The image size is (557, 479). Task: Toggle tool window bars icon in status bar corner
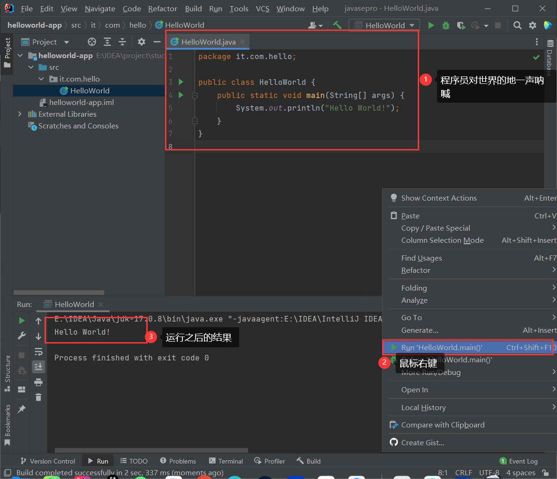click(8, 472)
